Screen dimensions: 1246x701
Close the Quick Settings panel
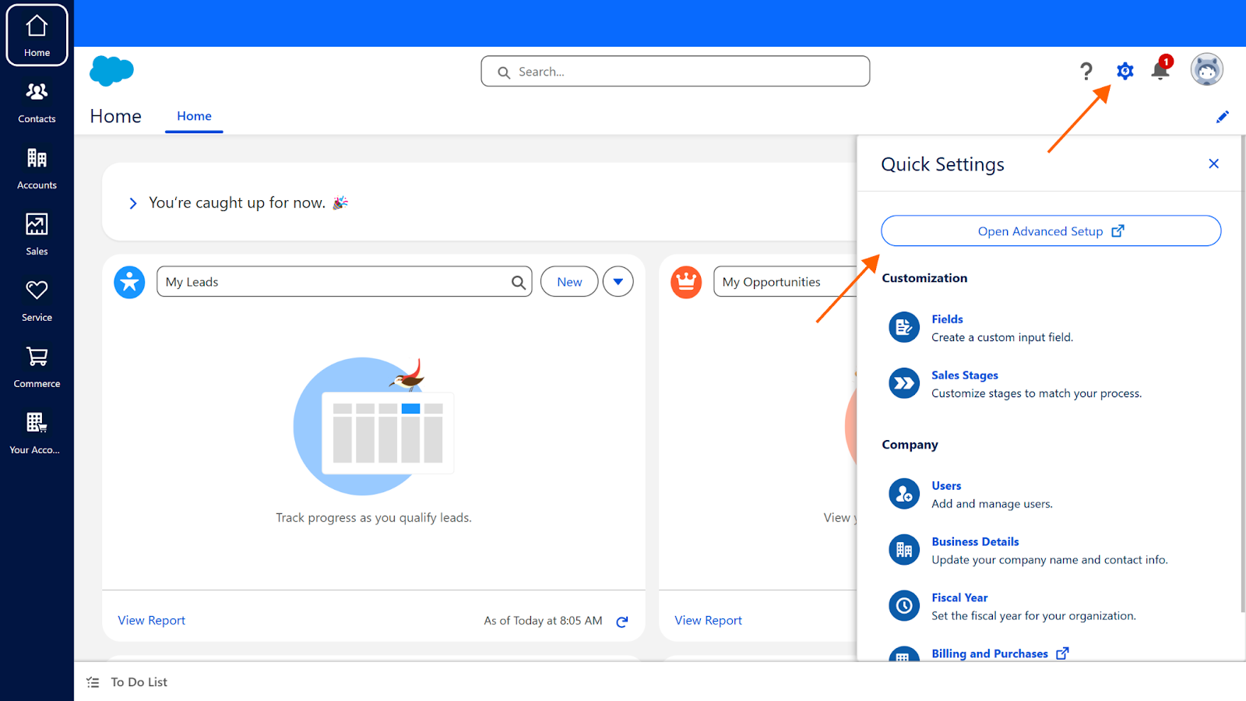point(1213,164)
